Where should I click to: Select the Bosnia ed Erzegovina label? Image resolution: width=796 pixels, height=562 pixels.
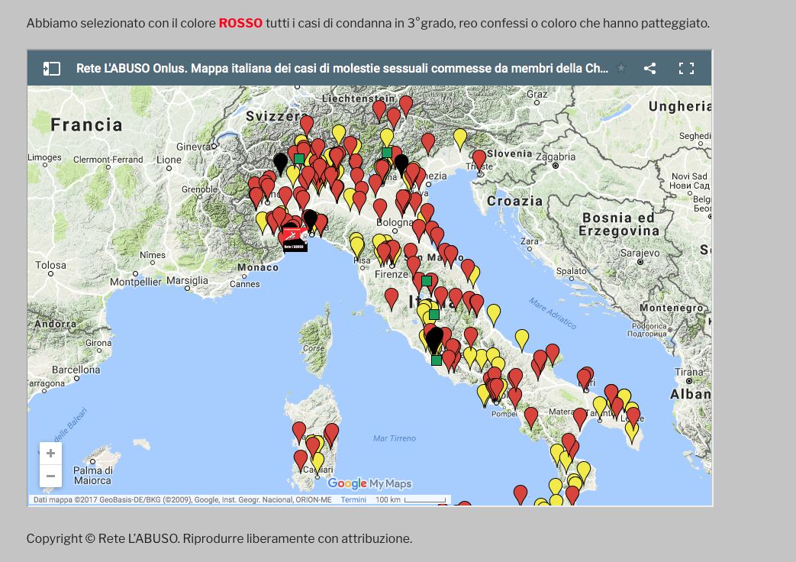click(619, 224)
